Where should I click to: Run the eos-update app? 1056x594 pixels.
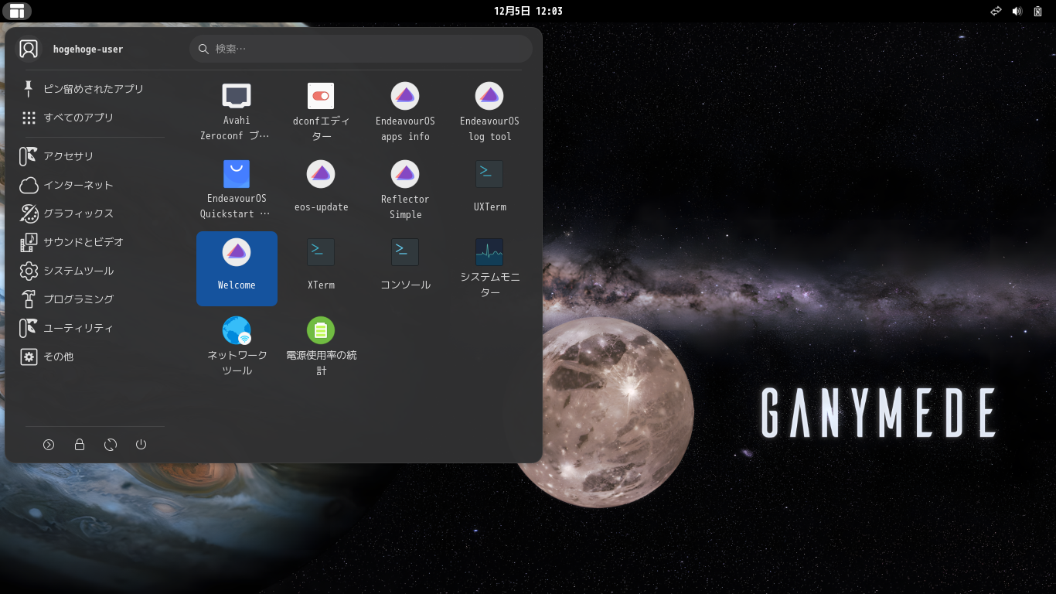pyautogui.click(x=321, y=190)
